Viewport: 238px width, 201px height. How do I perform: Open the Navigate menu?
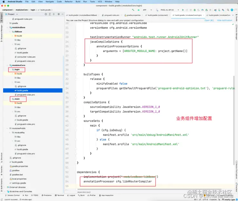coord(50,2)
